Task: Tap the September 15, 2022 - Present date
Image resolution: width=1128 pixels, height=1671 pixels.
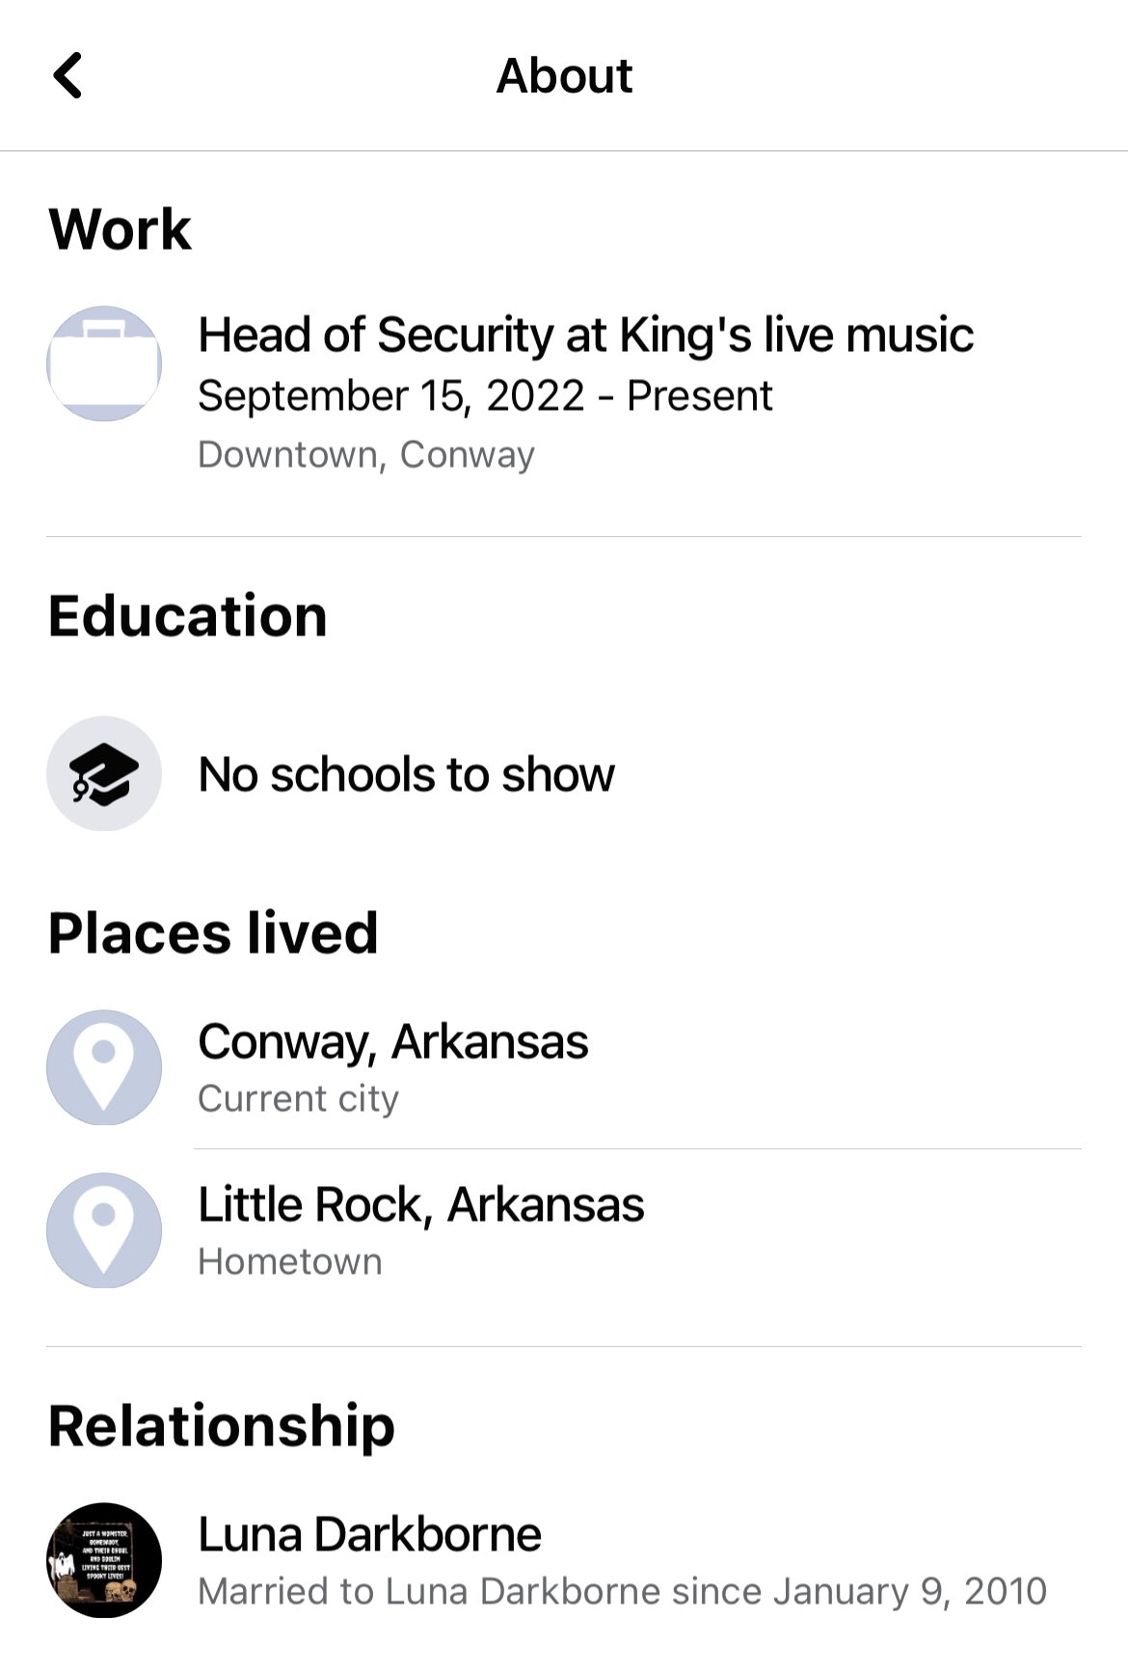Action: pyautogui.click(x=485, y=395)
